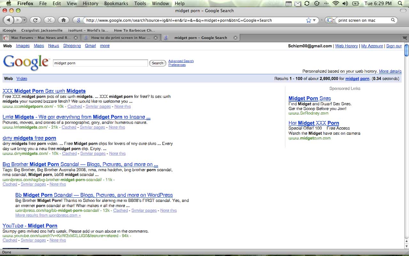Image resolution: width=409 pixels, height=256 pixels.
Task: Click the mail envelope menu bar icon
Action: pyautogui.click(x=298, y=4)
